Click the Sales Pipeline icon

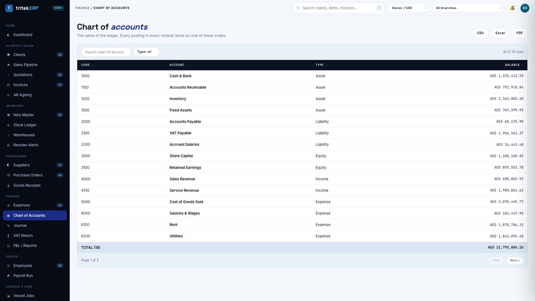(8, 65)
